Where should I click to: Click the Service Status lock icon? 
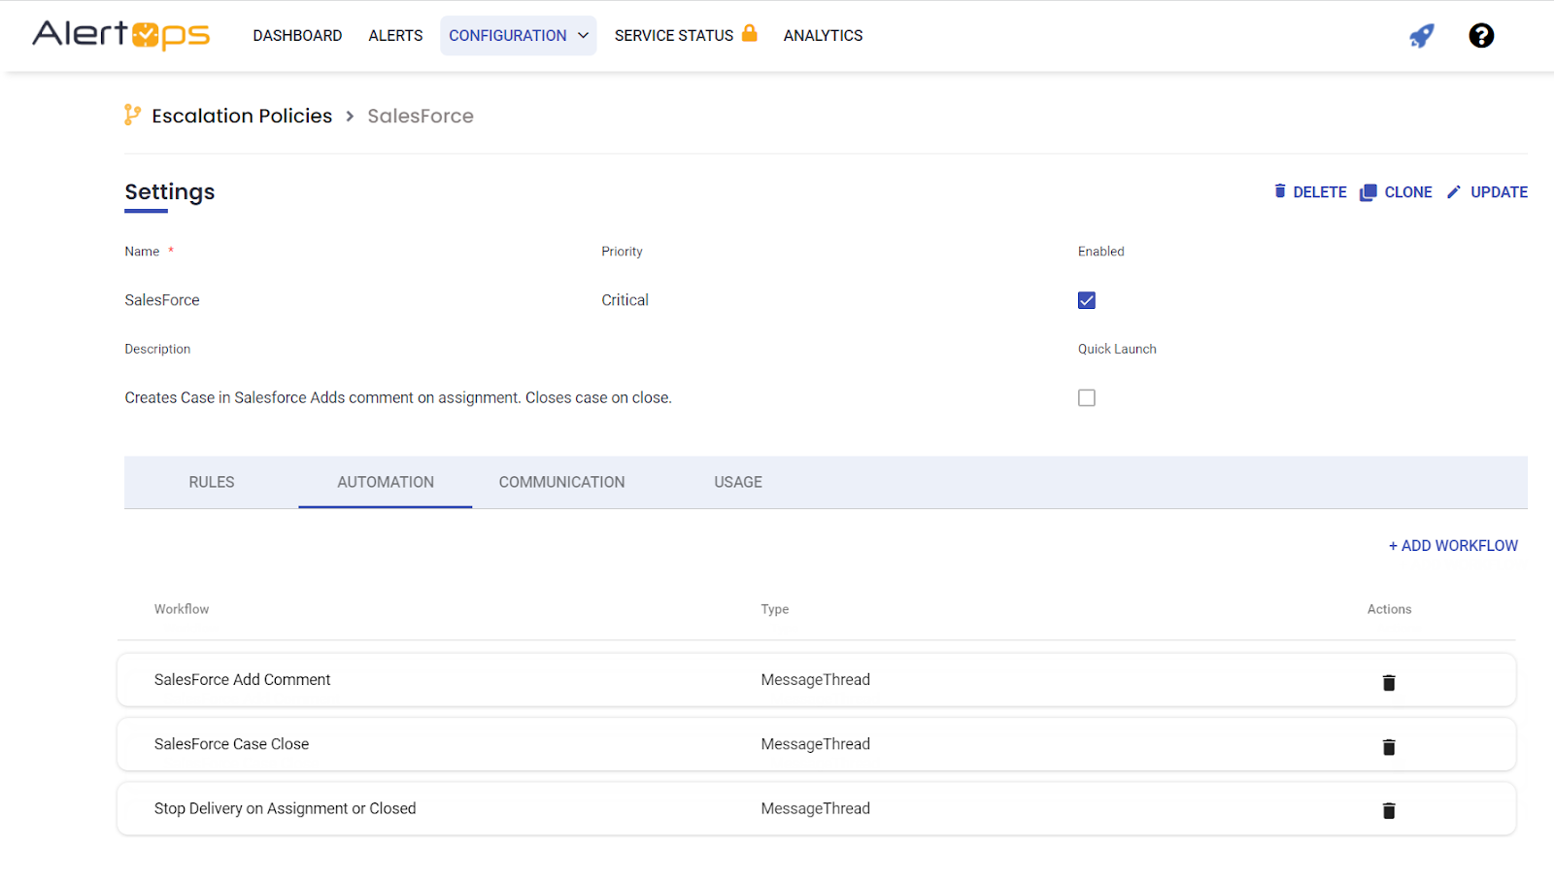(749, 33)
